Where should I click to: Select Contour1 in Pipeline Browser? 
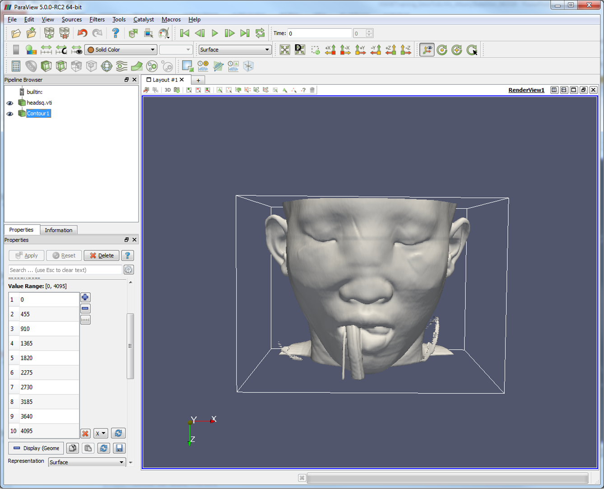click(x=38, y=114)
